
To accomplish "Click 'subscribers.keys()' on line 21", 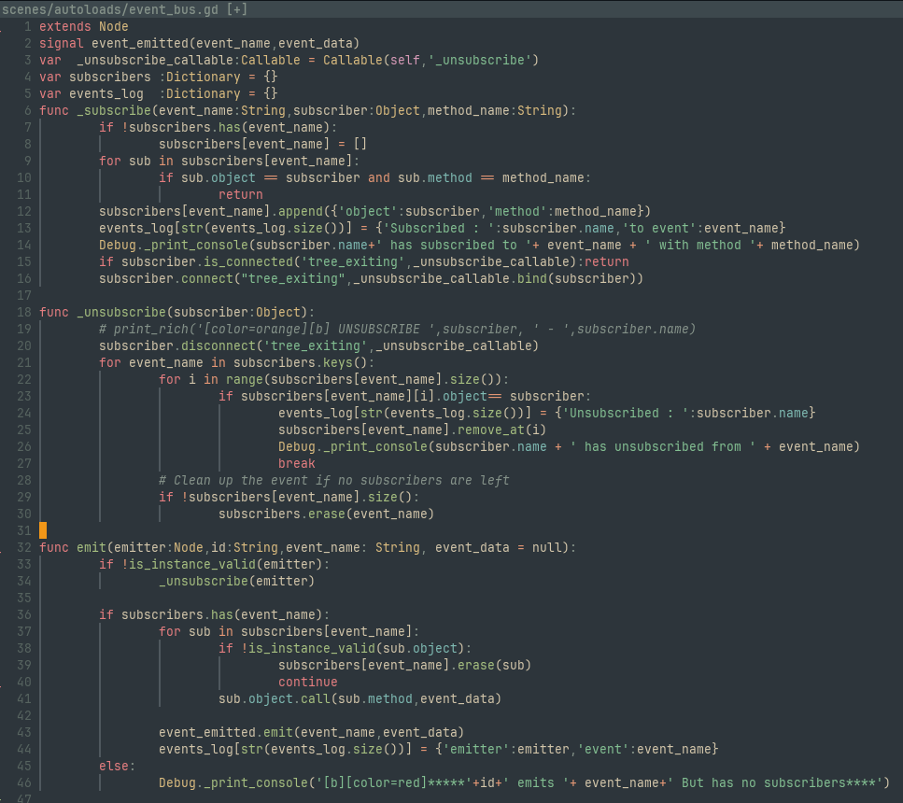I will [x=300, y=362].
